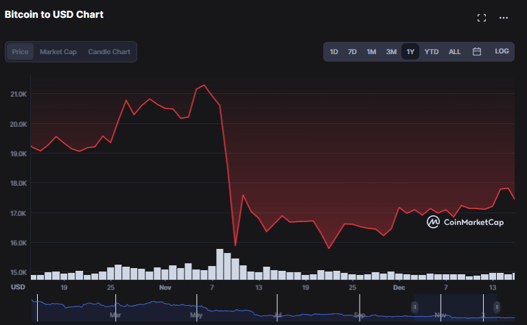Click the Bitcoin to USD Chart title
527x325 pixels.
coord(54,14)
